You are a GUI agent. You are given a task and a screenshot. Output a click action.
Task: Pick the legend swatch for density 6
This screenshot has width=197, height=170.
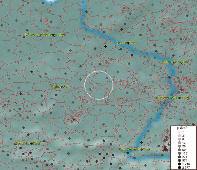point(179,139)
